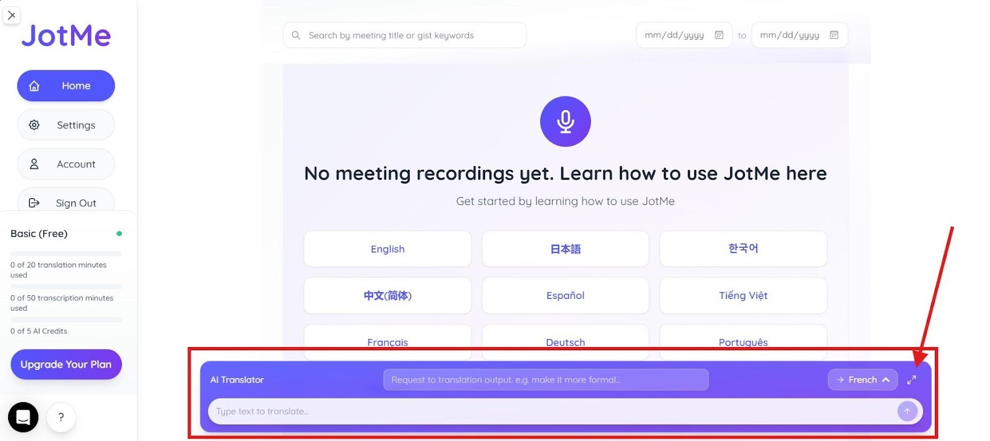This screenshot has height=441, width=990.
Task: Click the JotMe logo
Action: (66, 36)
